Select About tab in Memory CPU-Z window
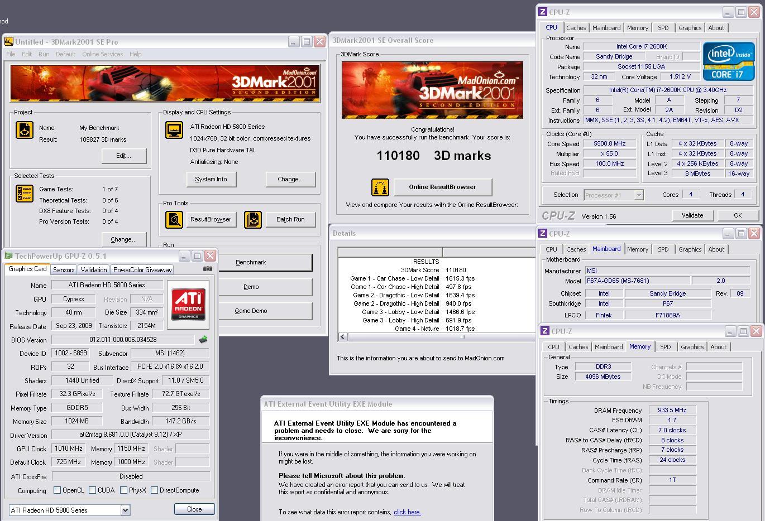The height and width of the screenshot is (521, 765). pos(718,347)
